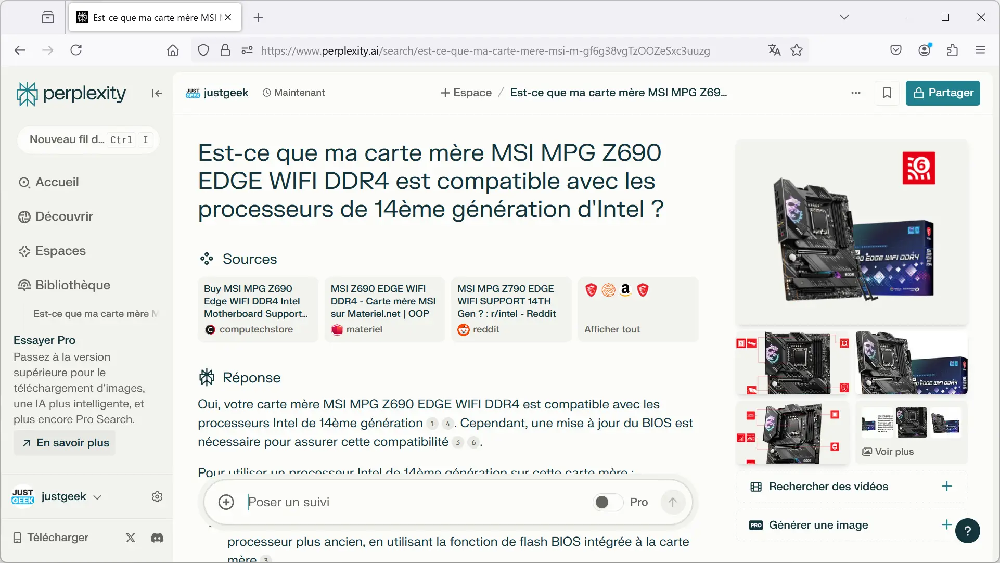Open Perplexity Discord link
1000x563 pixels.
point(157,538)
